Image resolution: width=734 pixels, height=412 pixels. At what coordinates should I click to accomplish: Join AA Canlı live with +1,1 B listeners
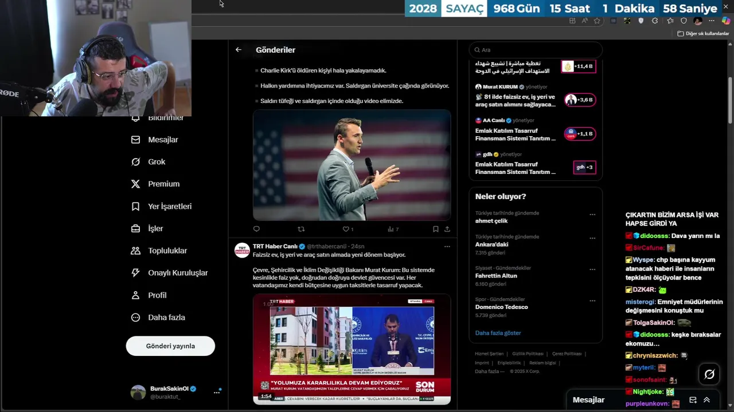click(x=580, y=134)
